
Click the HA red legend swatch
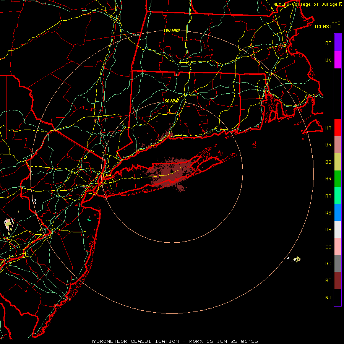coord(338,128)
